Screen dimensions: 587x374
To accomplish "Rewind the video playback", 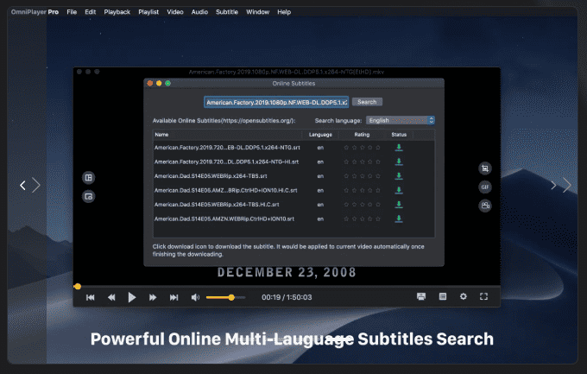I will click(x=111, y=297).
